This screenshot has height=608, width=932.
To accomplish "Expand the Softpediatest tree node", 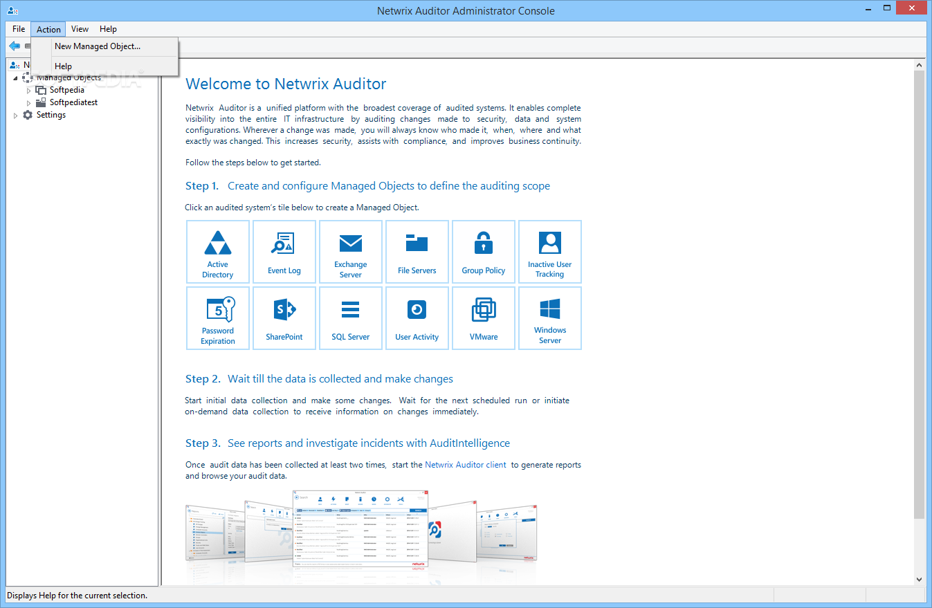I will coord(29,103).
